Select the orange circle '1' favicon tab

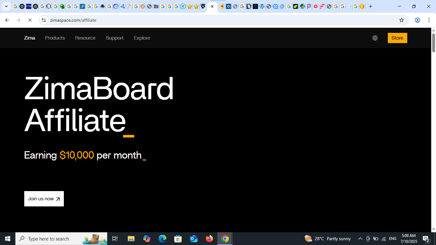tap(362, 6)
